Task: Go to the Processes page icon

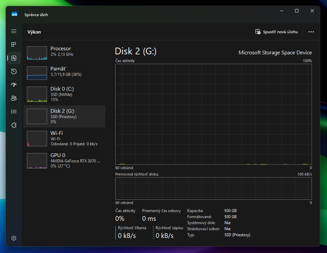Action: pos(14,44)
